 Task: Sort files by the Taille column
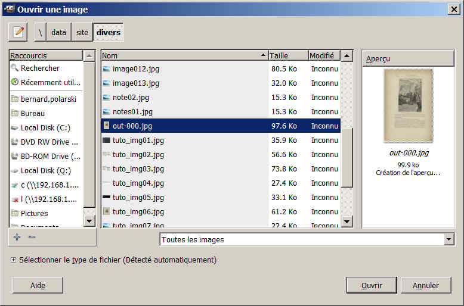pos(287,55)
